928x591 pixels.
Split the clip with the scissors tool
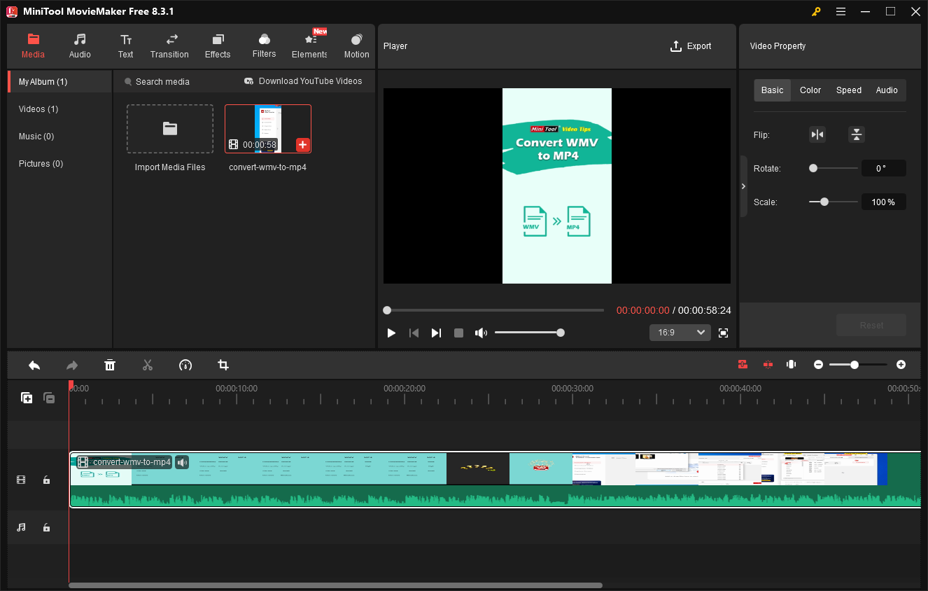pos(148,365)
